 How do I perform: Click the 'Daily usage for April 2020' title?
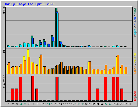click(x=30, y=4)
